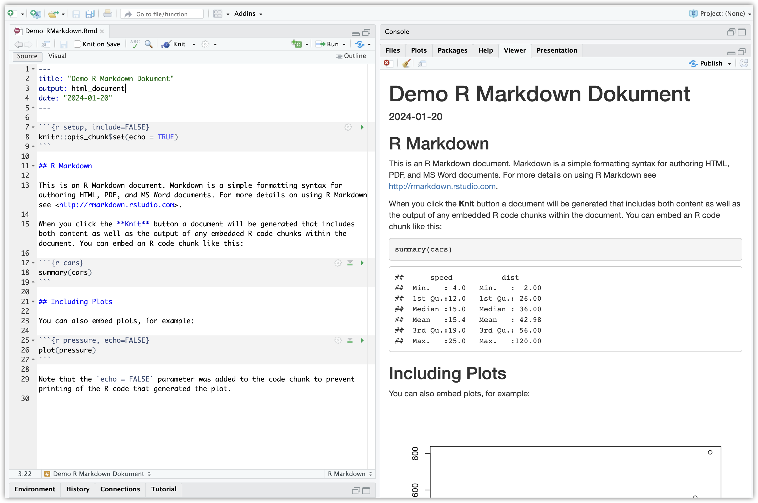Image resolution: width=758 pixels, height=503 pixels.
Task: Click the Go to file/function field
Action: (162, 14)
